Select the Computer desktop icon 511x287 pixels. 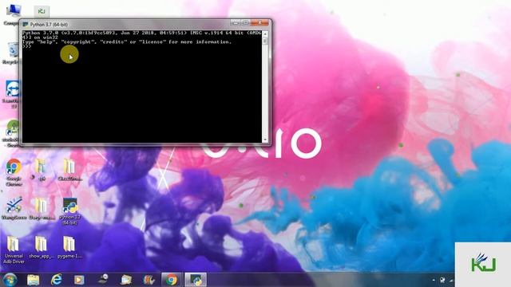click(12, 14)
